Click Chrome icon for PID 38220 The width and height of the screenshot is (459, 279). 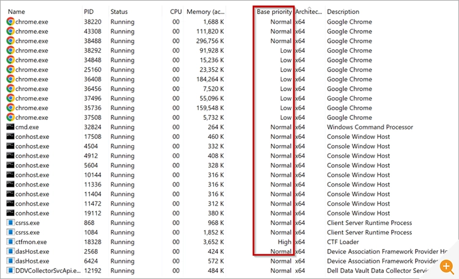click(x=10, y=21)
